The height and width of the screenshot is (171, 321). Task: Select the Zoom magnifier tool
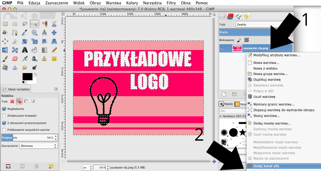[34, 32]
